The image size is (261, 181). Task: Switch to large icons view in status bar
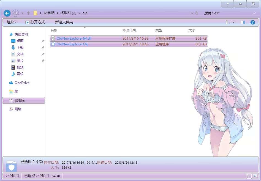tap(255, 176)
